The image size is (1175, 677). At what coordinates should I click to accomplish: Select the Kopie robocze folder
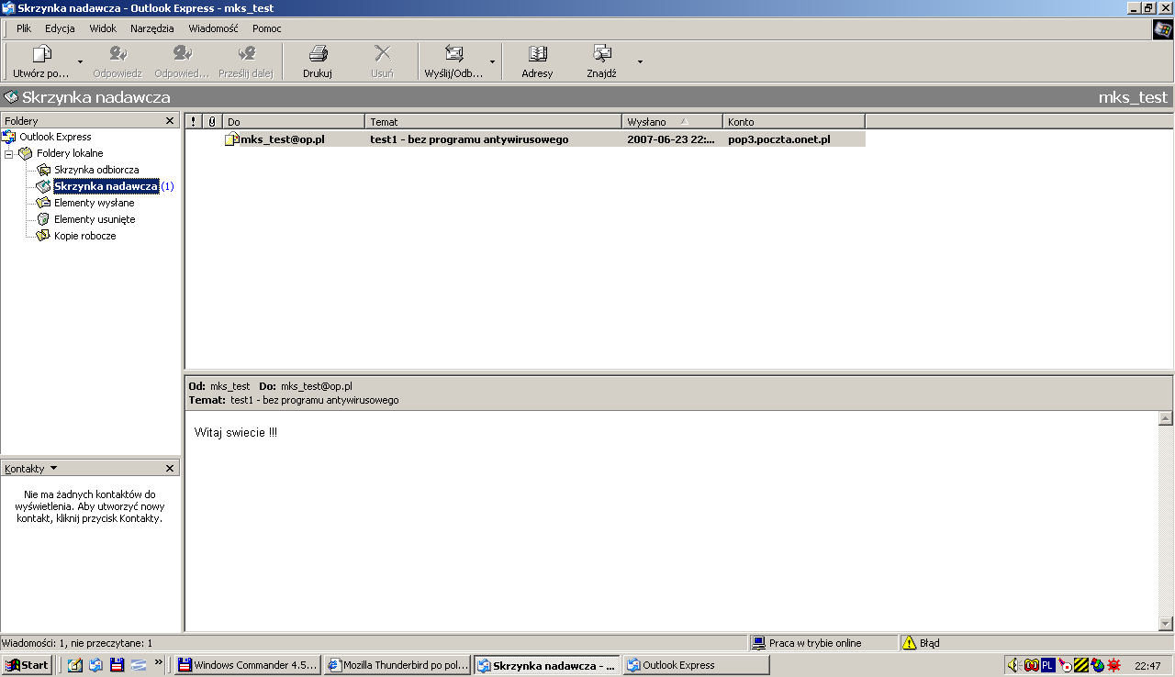(x=84, y=236)
